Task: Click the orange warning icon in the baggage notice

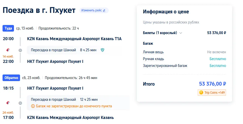Action: pyautogui.click(x=33, y=106)
